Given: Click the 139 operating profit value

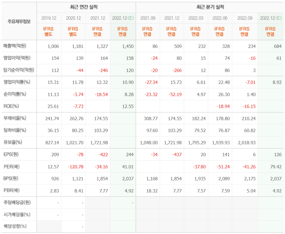Looking at the screenshot, I should click(80, 58).
